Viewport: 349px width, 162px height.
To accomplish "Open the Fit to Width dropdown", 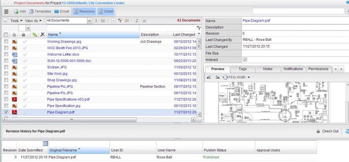I will tap(237, 77).
